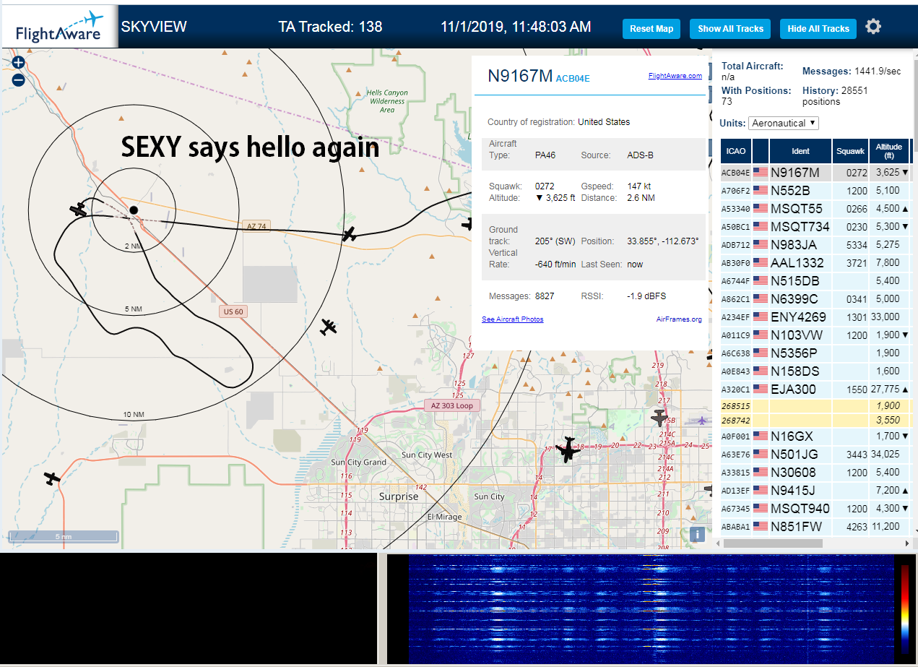
Task: Click US flag in EJA300 row
Action: (761, 390)
